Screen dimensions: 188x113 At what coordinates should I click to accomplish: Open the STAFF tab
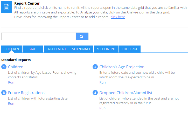click(x=33, y=49)
